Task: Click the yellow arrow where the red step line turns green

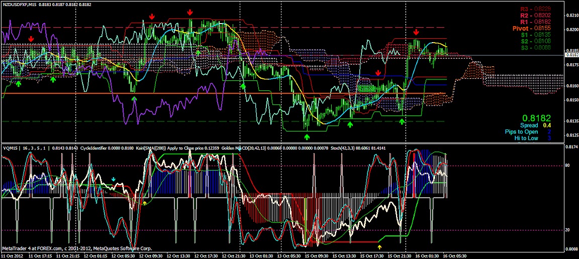Action: pos(380,246)
